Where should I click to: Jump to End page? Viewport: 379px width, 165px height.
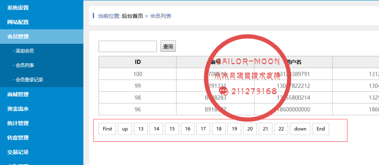click(321, 129)
